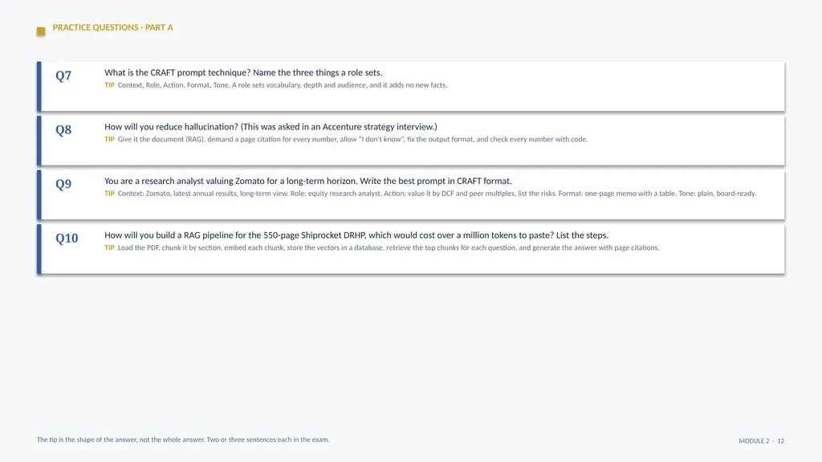The image size is (822, 462).
Task: Click the Q9 question number label
Action: (x=63, y=184)
